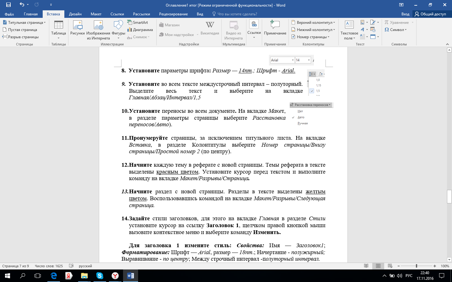The height and width of the screenshot is (282, 452).
Task: Click the proofing (spell check) status icon
Action: point(71,266)
